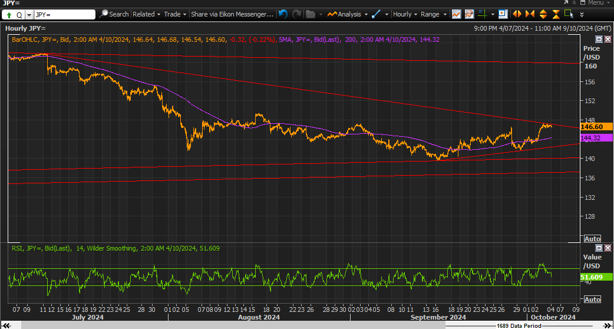Open dropdown arrow beside template folder icon
The width and height of the screenshot is (614, 329).
321,15
